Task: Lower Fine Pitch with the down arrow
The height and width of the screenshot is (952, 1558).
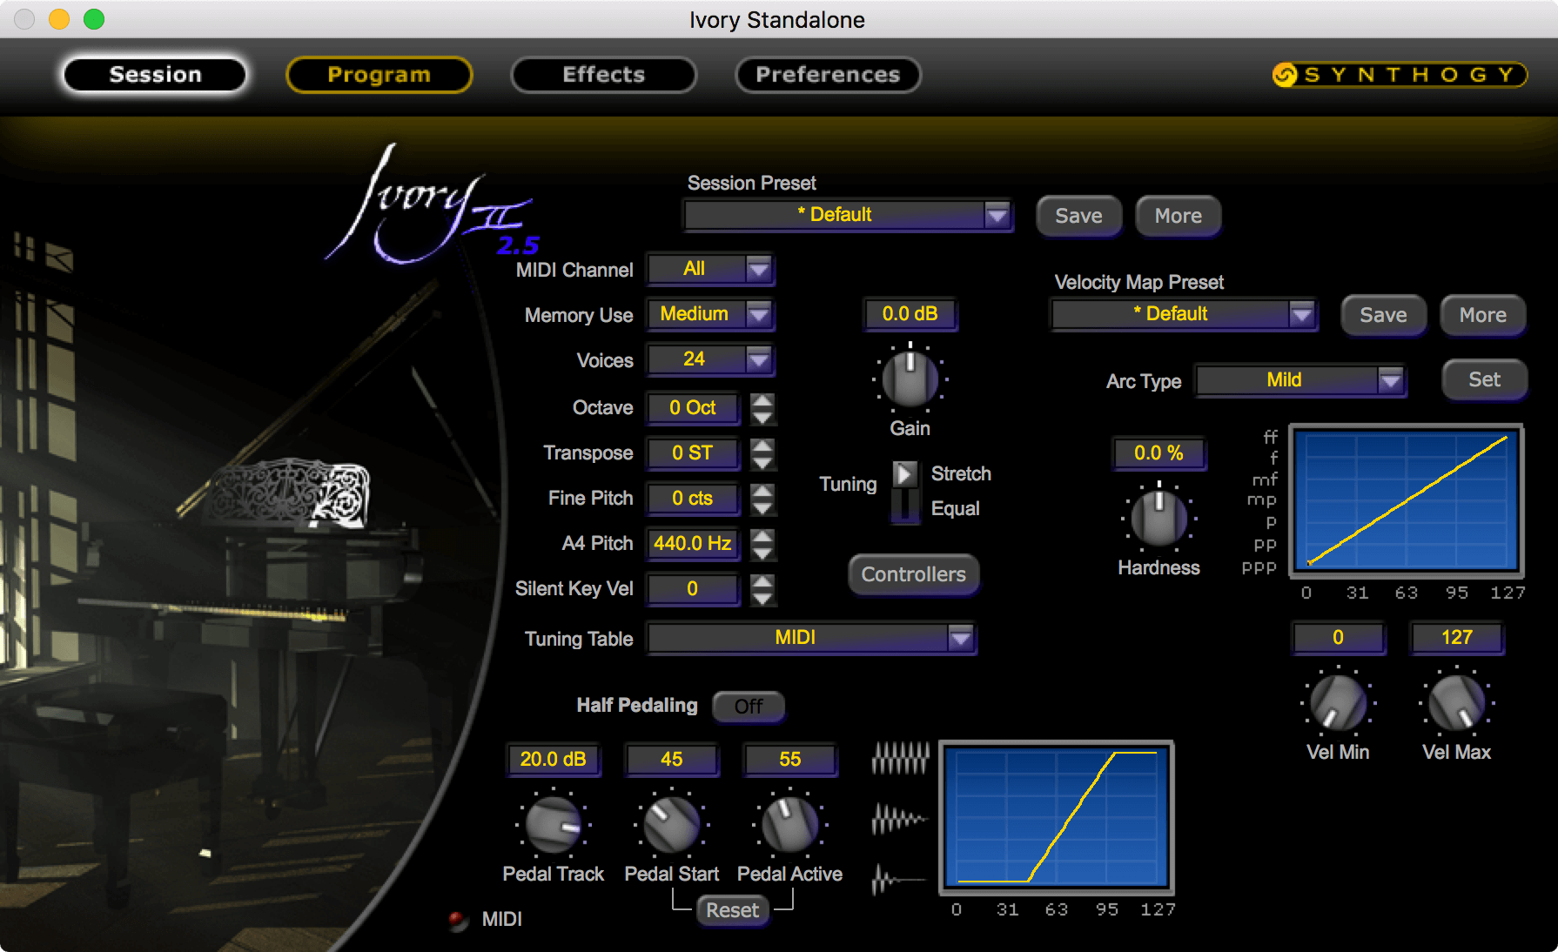Action: 762,506
